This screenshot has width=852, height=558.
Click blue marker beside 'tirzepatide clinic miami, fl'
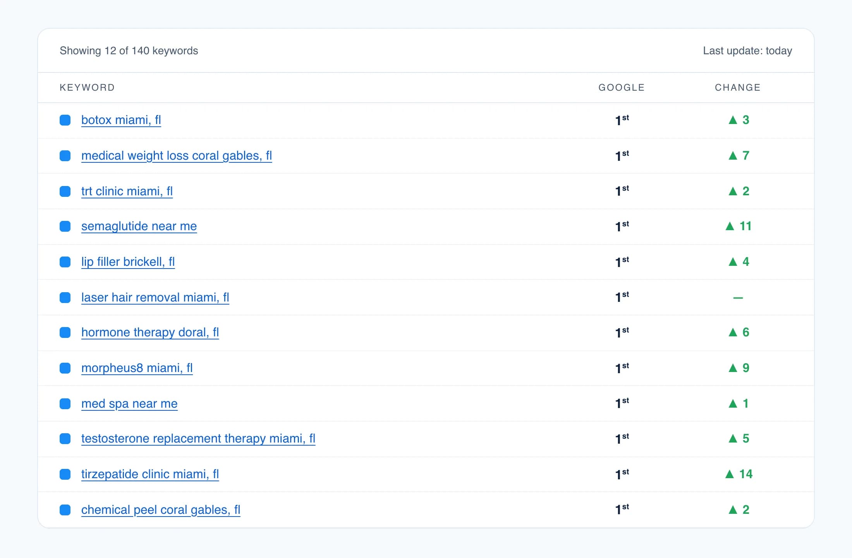click(x=65, y=474)
